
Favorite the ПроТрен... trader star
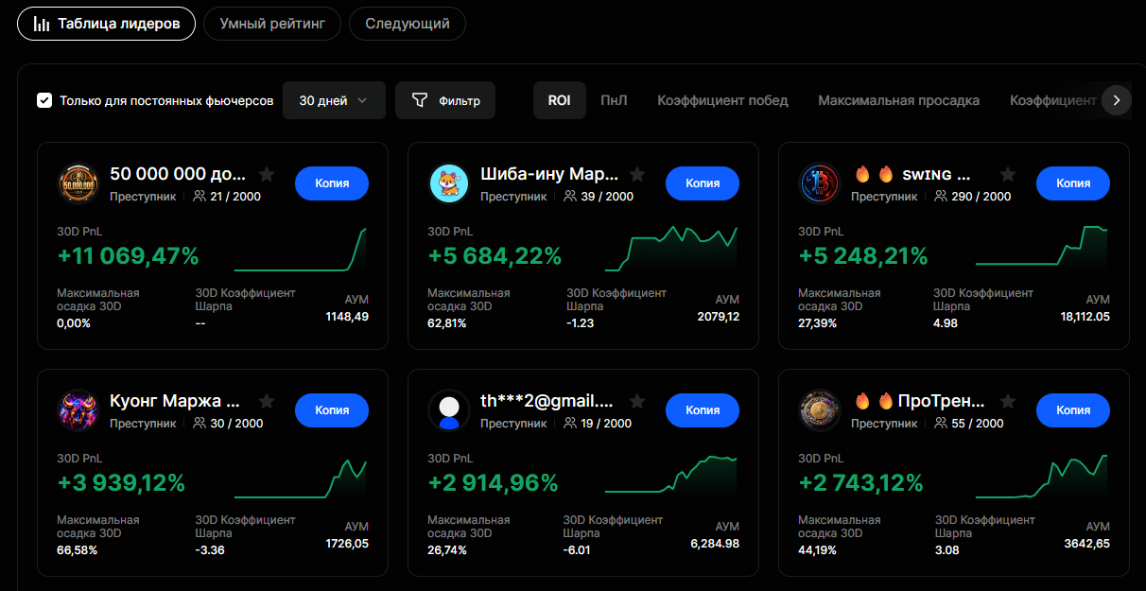point(1008,401)
